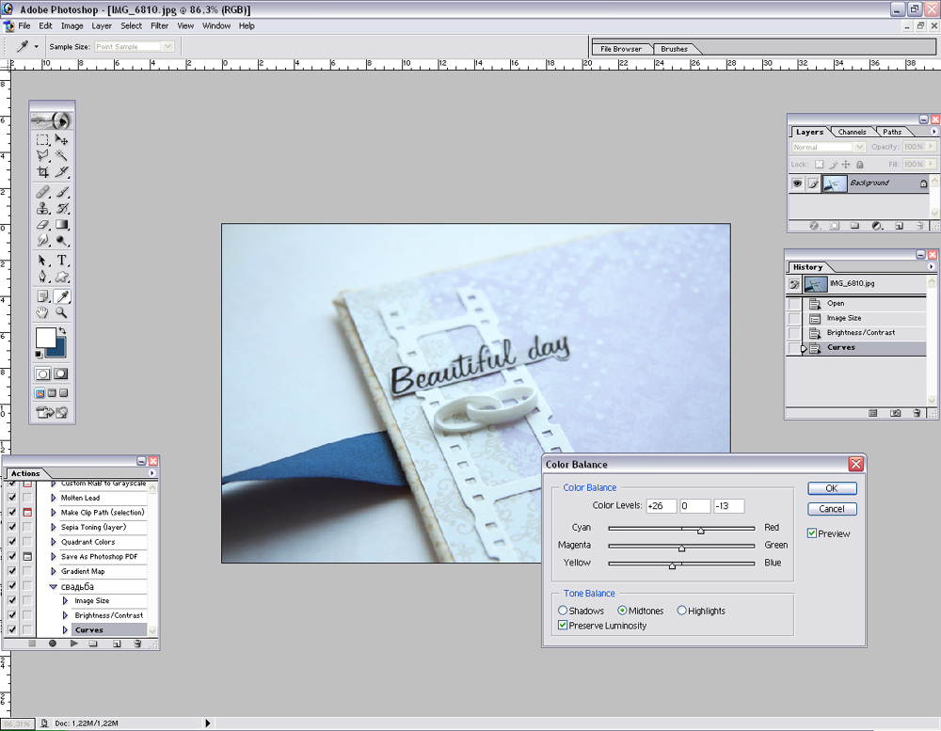Open the Layers panel flyout menu
The width and height of the screenshot is (941, 731).
[933, 132]
